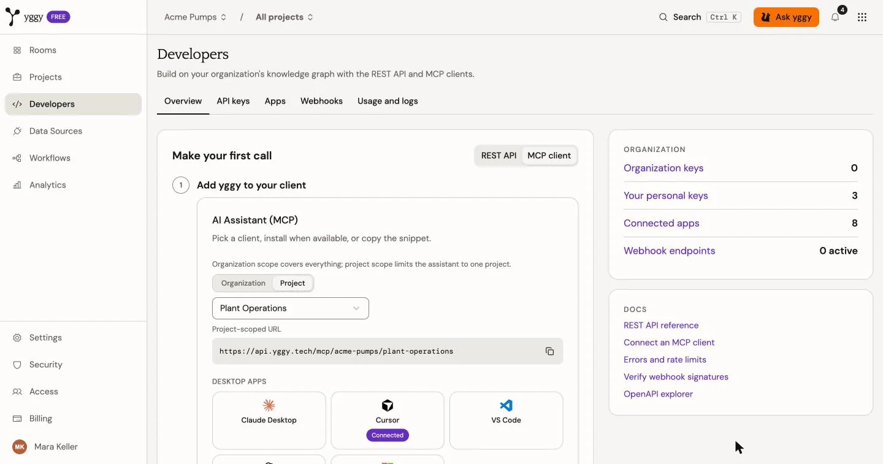Expand the Plant Operations project dropdown
Viewport: 883px width, 464px height.
click(x=291, y=308)
